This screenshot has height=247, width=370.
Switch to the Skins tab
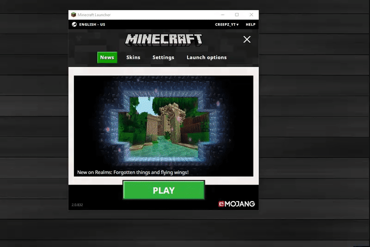pyautogui.click(x=133, y=57)
